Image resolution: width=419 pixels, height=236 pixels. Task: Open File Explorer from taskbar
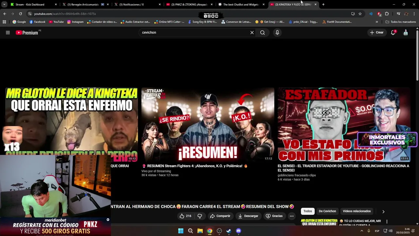coord(200,231)
